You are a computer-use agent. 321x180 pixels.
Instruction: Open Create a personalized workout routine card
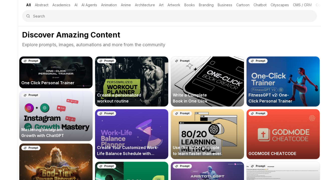click(x=132, y=81)
